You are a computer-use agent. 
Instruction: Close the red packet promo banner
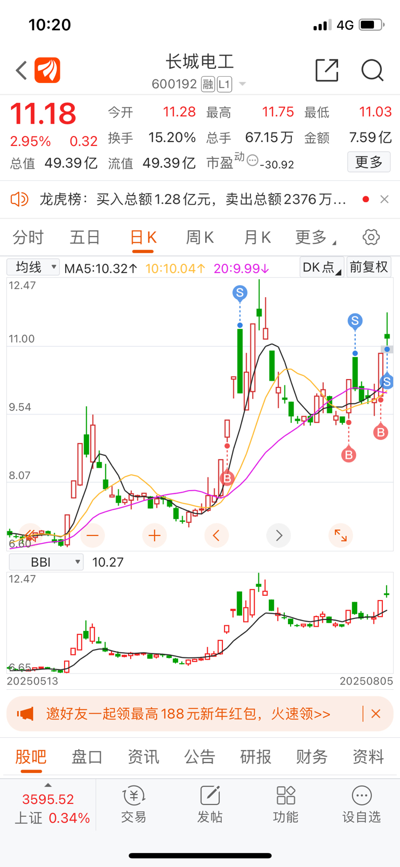[376, 714]
